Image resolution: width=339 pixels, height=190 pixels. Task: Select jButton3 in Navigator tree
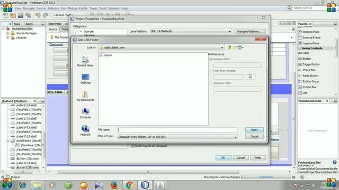pyautogui.click(x=27, y=167)
